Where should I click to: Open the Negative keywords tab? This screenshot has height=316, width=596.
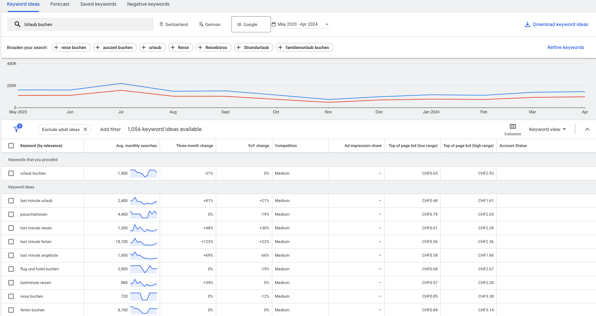coord(148,4)
